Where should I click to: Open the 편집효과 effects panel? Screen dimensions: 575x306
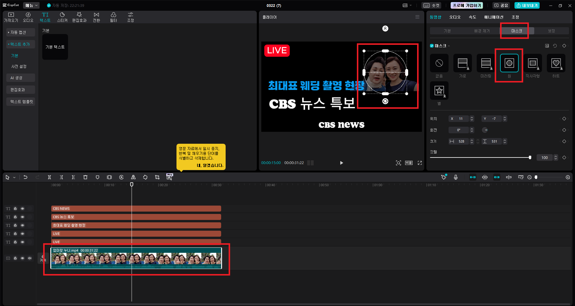[x=79, y=17]
